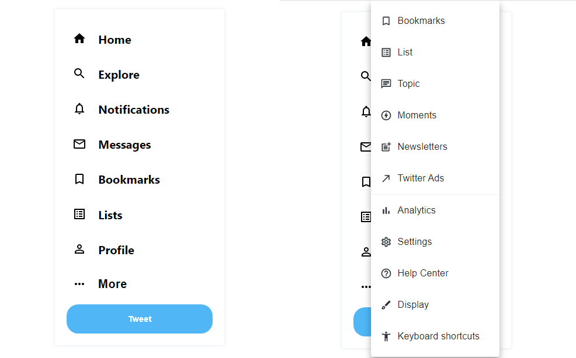The height and width of the screenshot is (358, 576).
Task: Click the Keyboard shortcuts icon
Action: (386, 336)
